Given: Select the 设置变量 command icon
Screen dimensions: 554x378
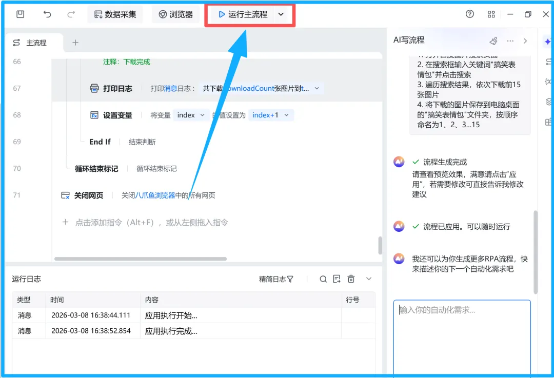Looking at the screenshot, I should tap(94, 115).
